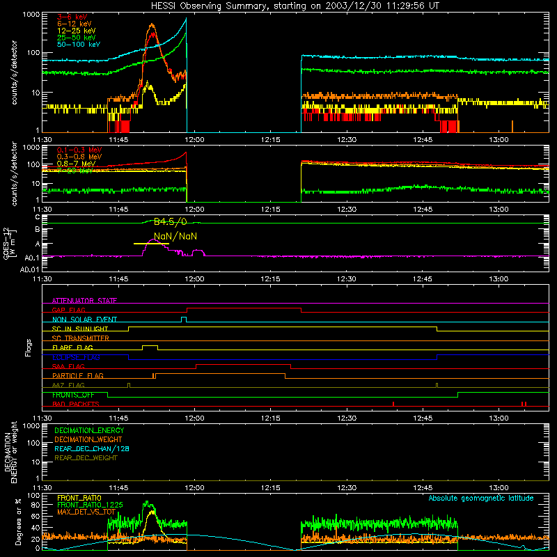This screenshot has height=557, width=557.
Task: Select the ECLIPSE_FLAG label
Action: 76,357
